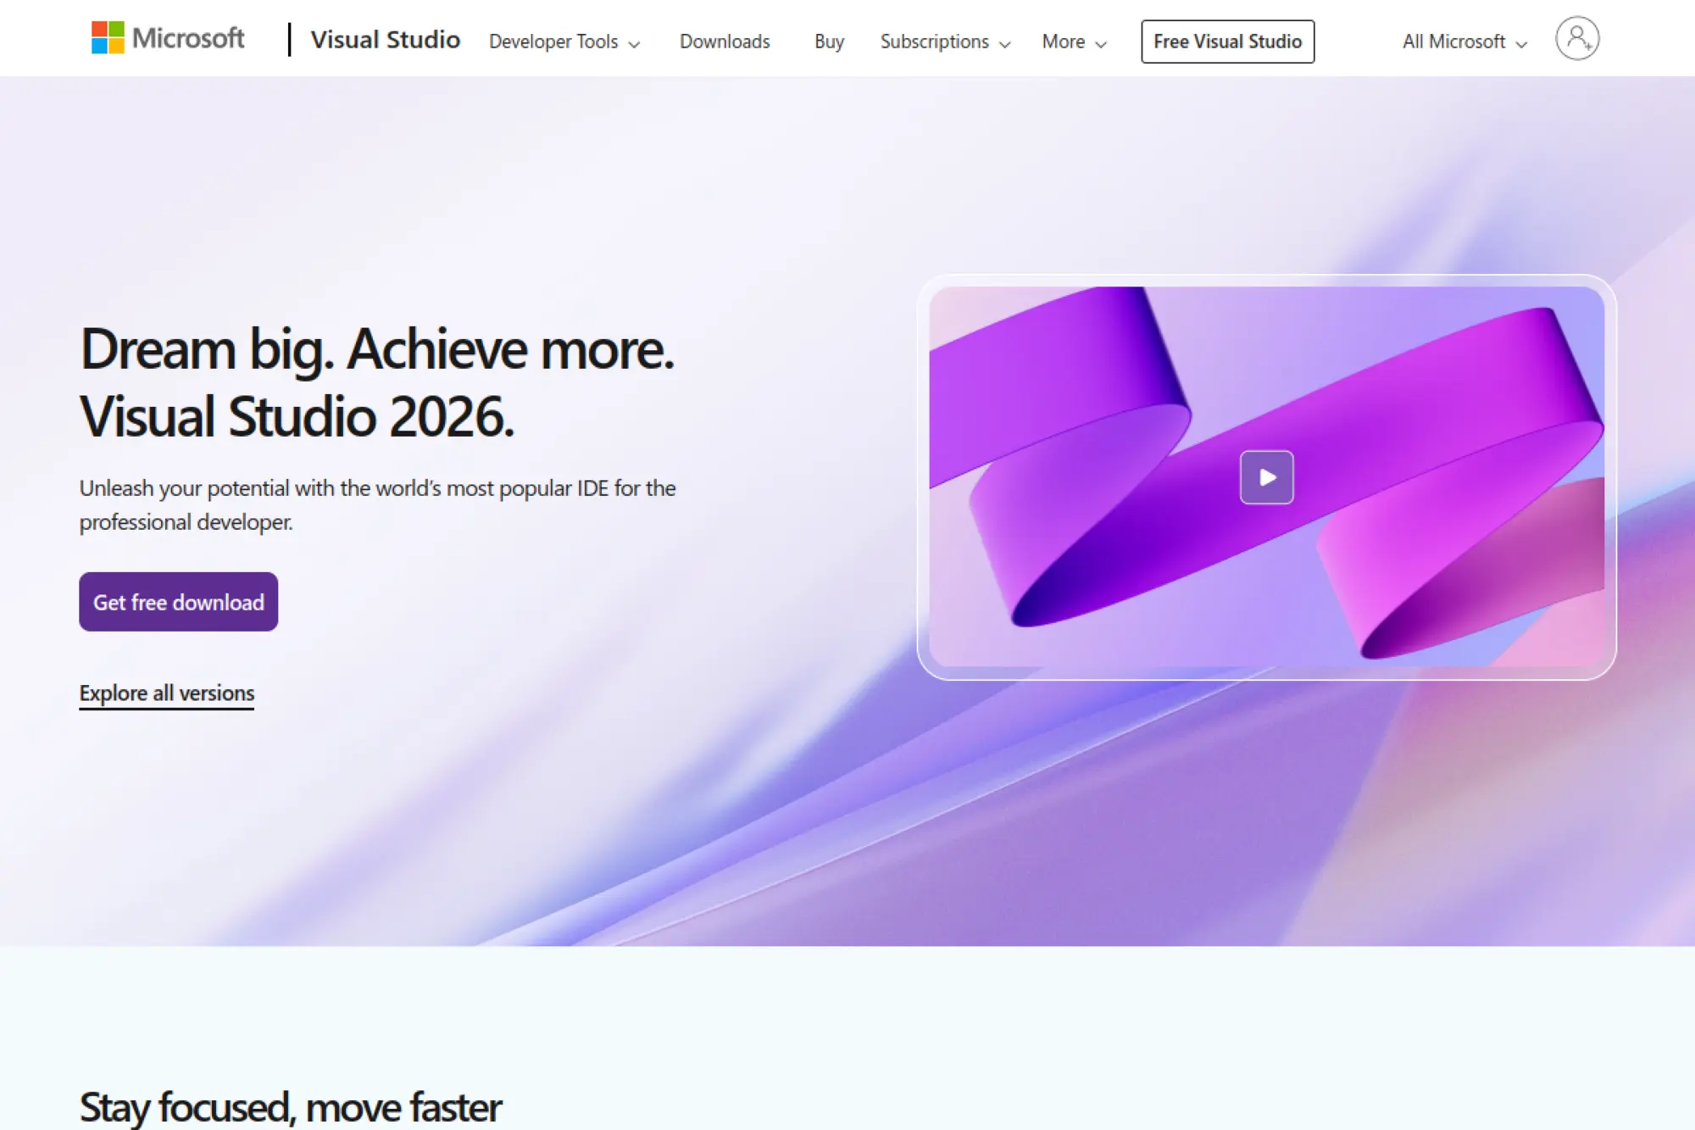
Task: Go to the Buy page
Action: [829, 42]
